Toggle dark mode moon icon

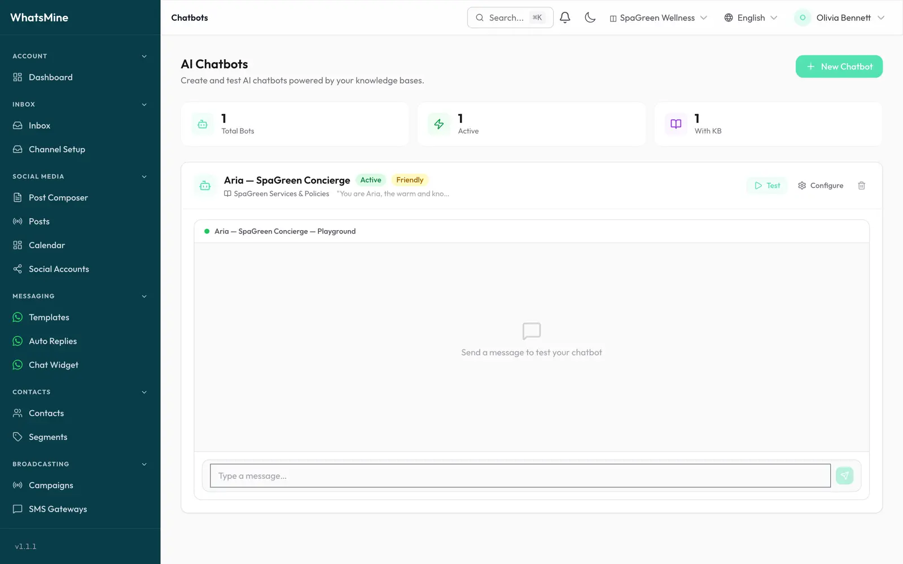point(590,17)
